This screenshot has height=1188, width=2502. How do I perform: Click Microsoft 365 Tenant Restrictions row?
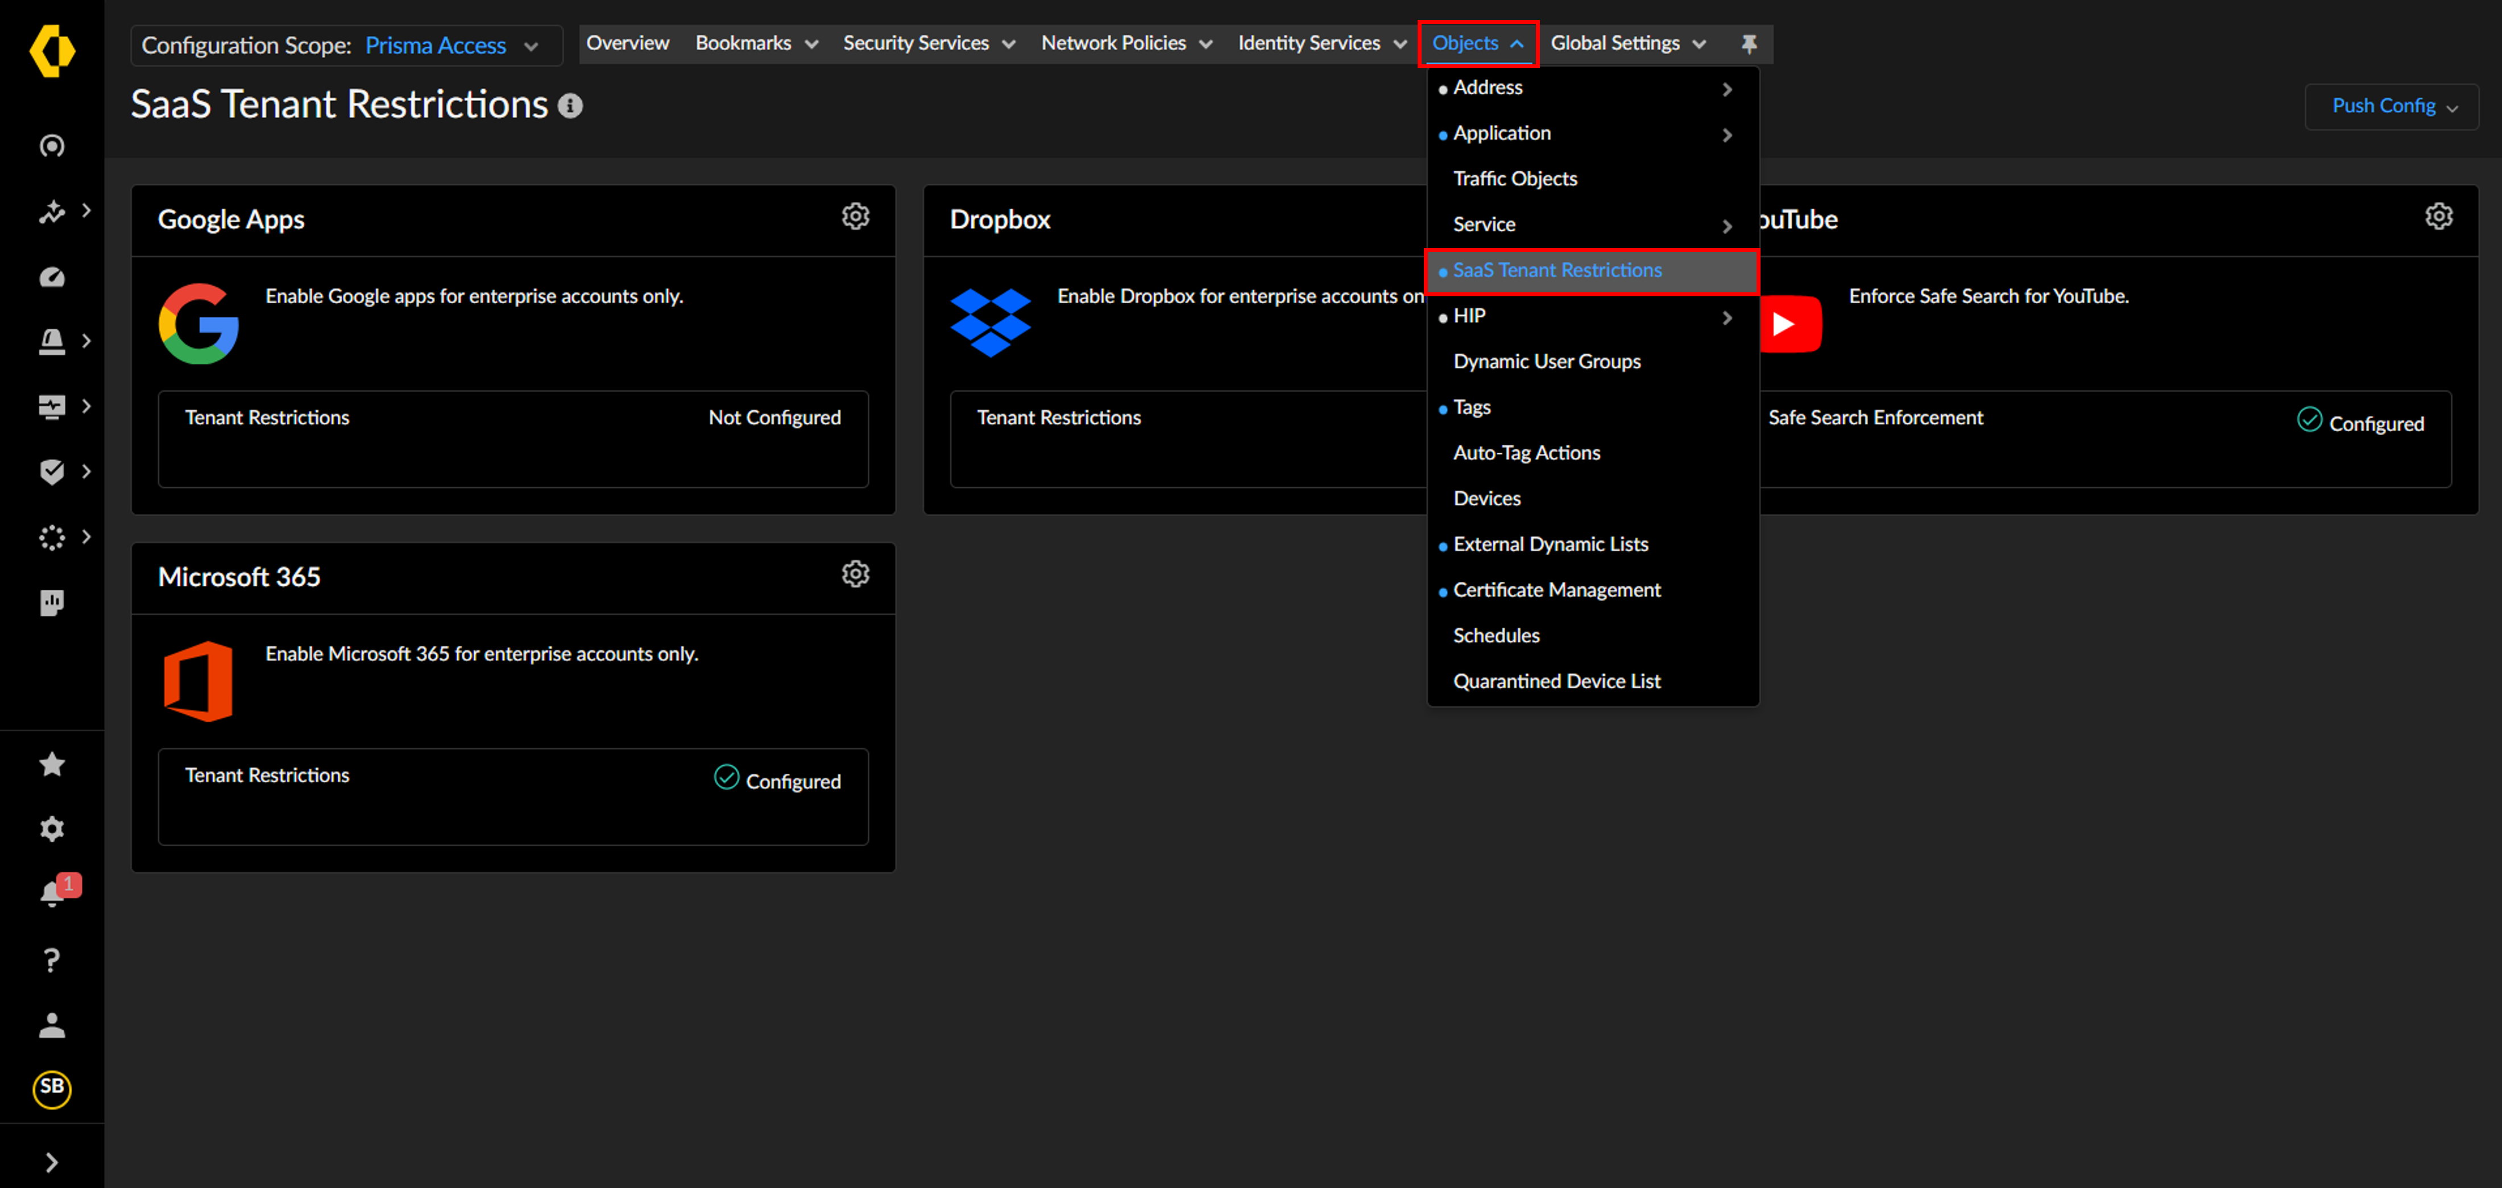(513, 797)
